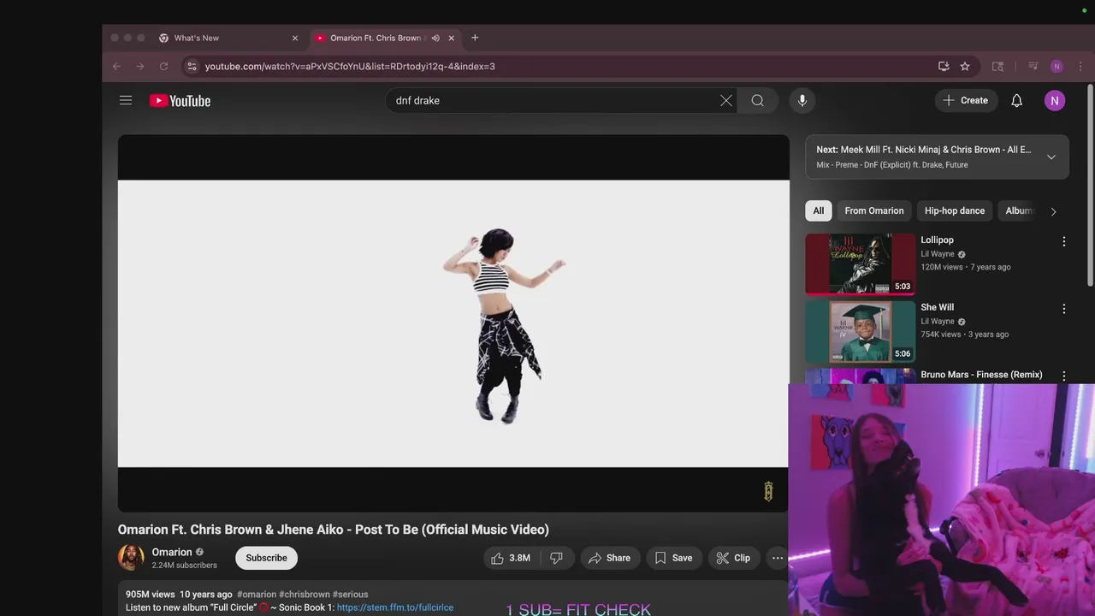The image size is (1095, 616).
Task: Subscribe to Omarion's channel
Action: coord(266,558)
